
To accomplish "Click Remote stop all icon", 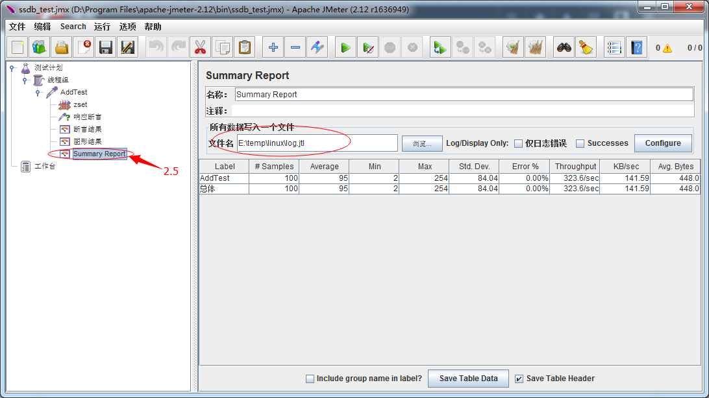I will coord(462,47).
